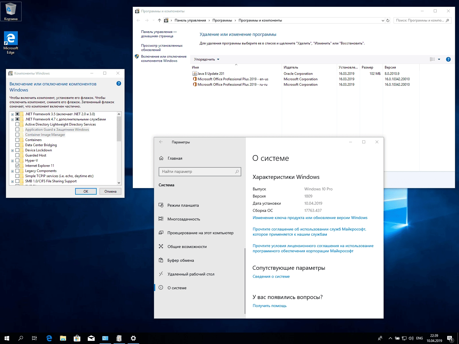
Task: Open the Сведения о системе link
Action: click(271, 276)
